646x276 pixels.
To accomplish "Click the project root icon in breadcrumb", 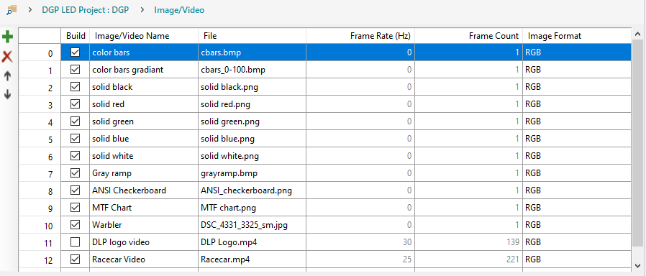I will click(12, 10).
